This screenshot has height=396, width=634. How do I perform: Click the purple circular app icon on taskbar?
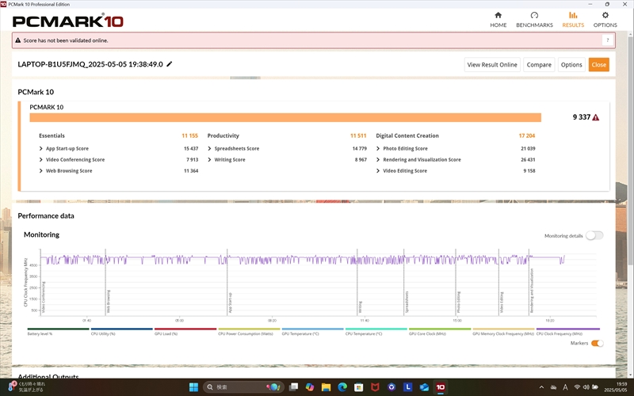point(391,387)
